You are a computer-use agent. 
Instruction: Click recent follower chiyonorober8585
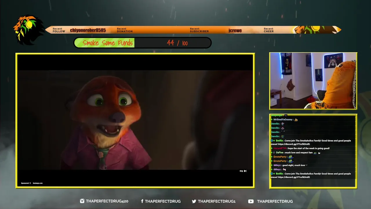point(88,30)
